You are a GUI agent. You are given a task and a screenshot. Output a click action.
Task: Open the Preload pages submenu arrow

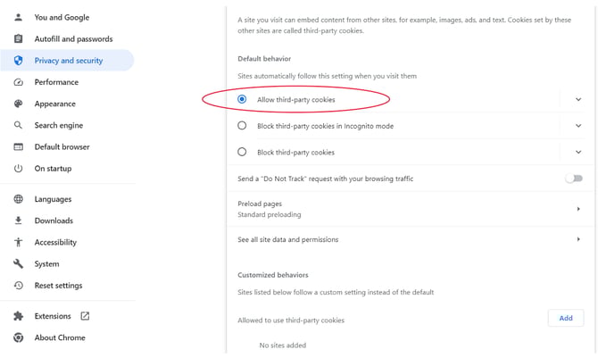[x=578, y=209]
